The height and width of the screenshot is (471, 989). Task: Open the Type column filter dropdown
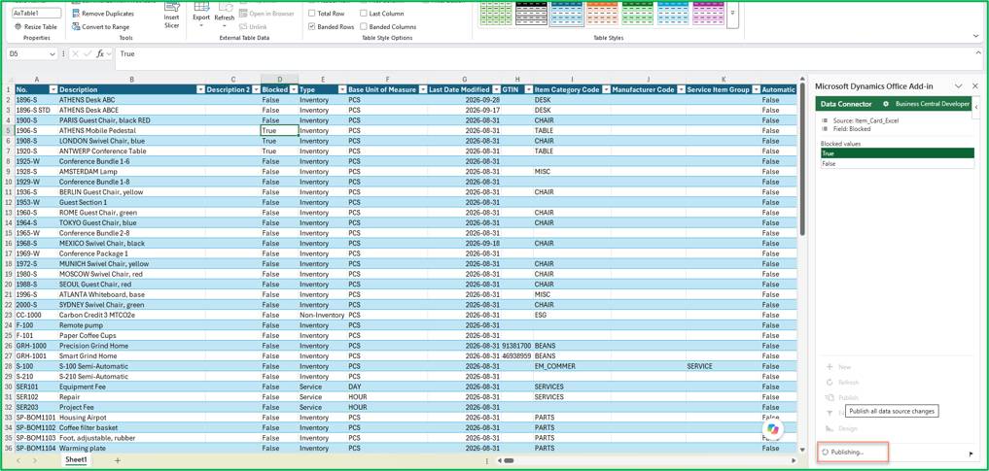342,89
